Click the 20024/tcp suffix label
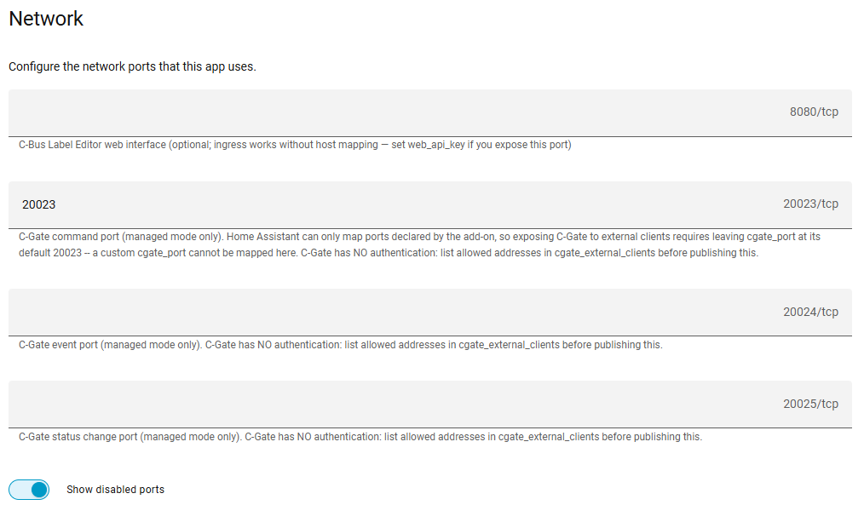 coord(810,312)
